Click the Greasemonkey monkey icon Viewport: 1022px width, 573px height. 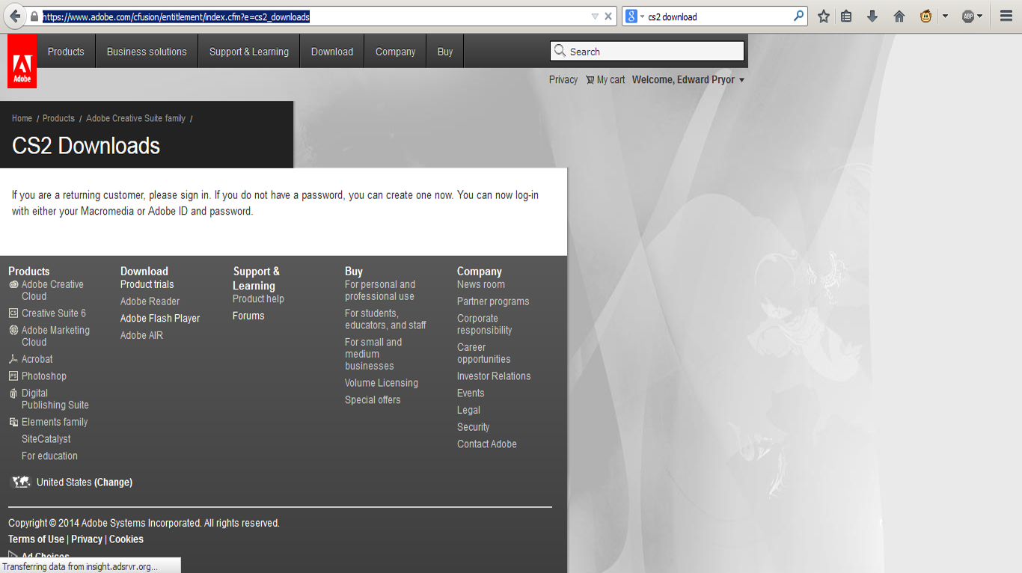tap(926, 16)
